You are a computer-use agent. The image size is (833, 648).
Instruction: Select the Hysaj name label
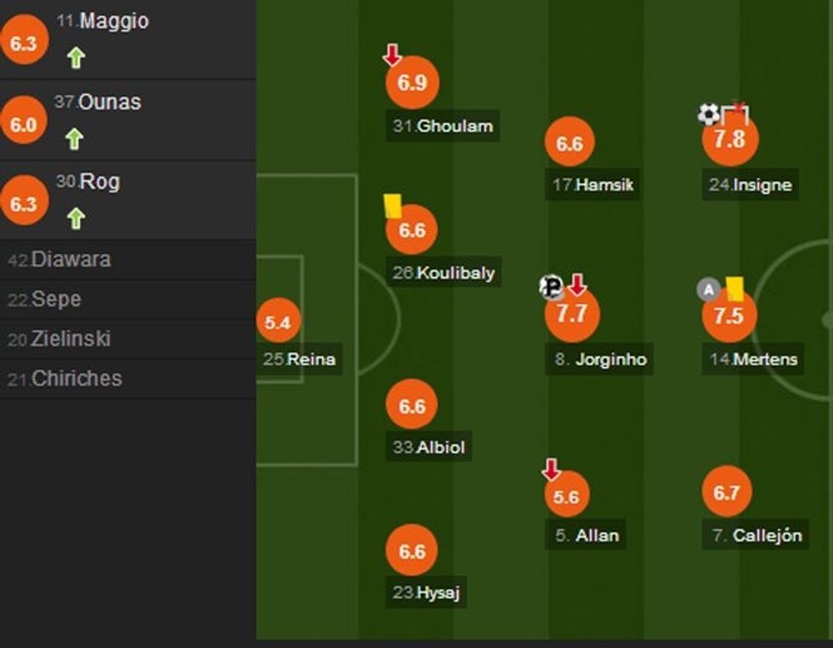point(426,593)
